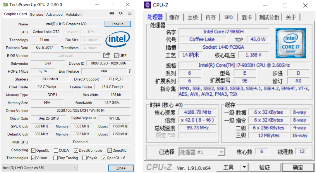Screen dimensions: 316x173
Task: Click the CPU-Z title bar app icon
Action: [x=147, y=5]
